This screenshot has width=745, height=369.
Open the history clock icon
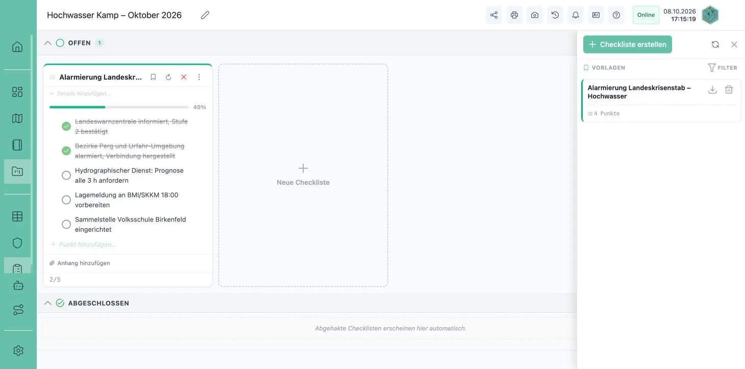point(555,15)
